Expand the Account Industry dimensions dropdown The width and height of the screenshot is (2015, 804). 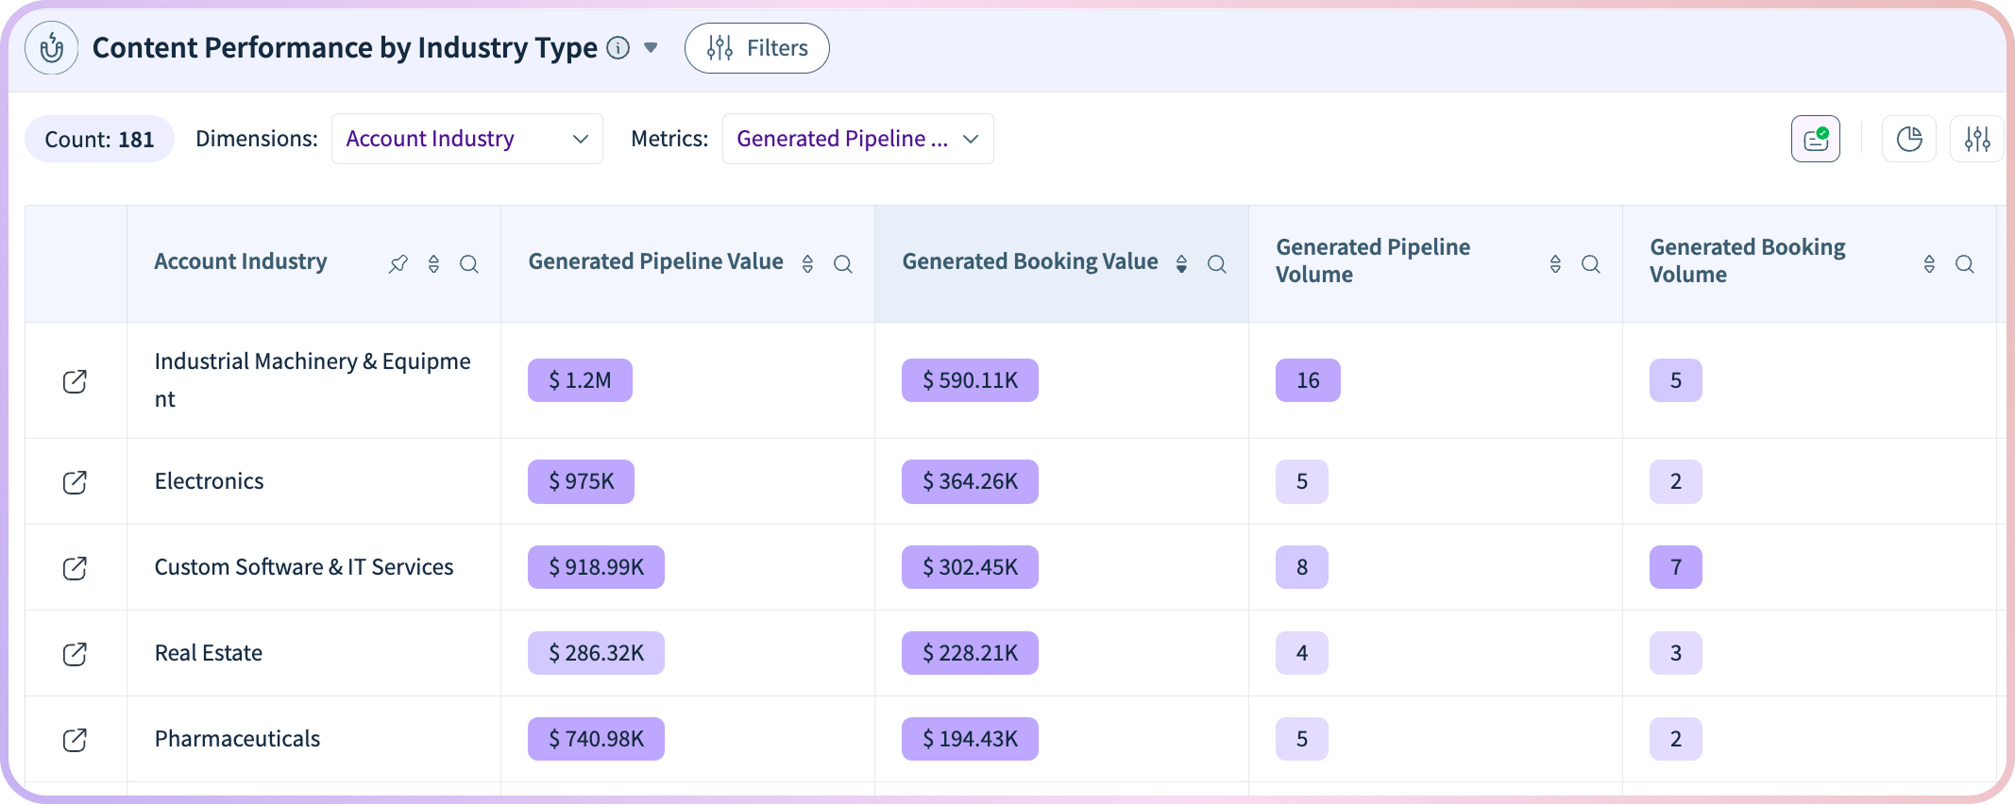coord(467,139)
